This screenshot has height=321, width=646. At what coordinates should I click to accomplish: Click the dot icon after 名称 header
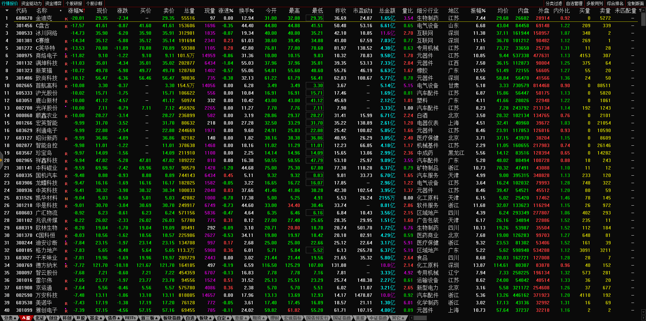point(61,11)
